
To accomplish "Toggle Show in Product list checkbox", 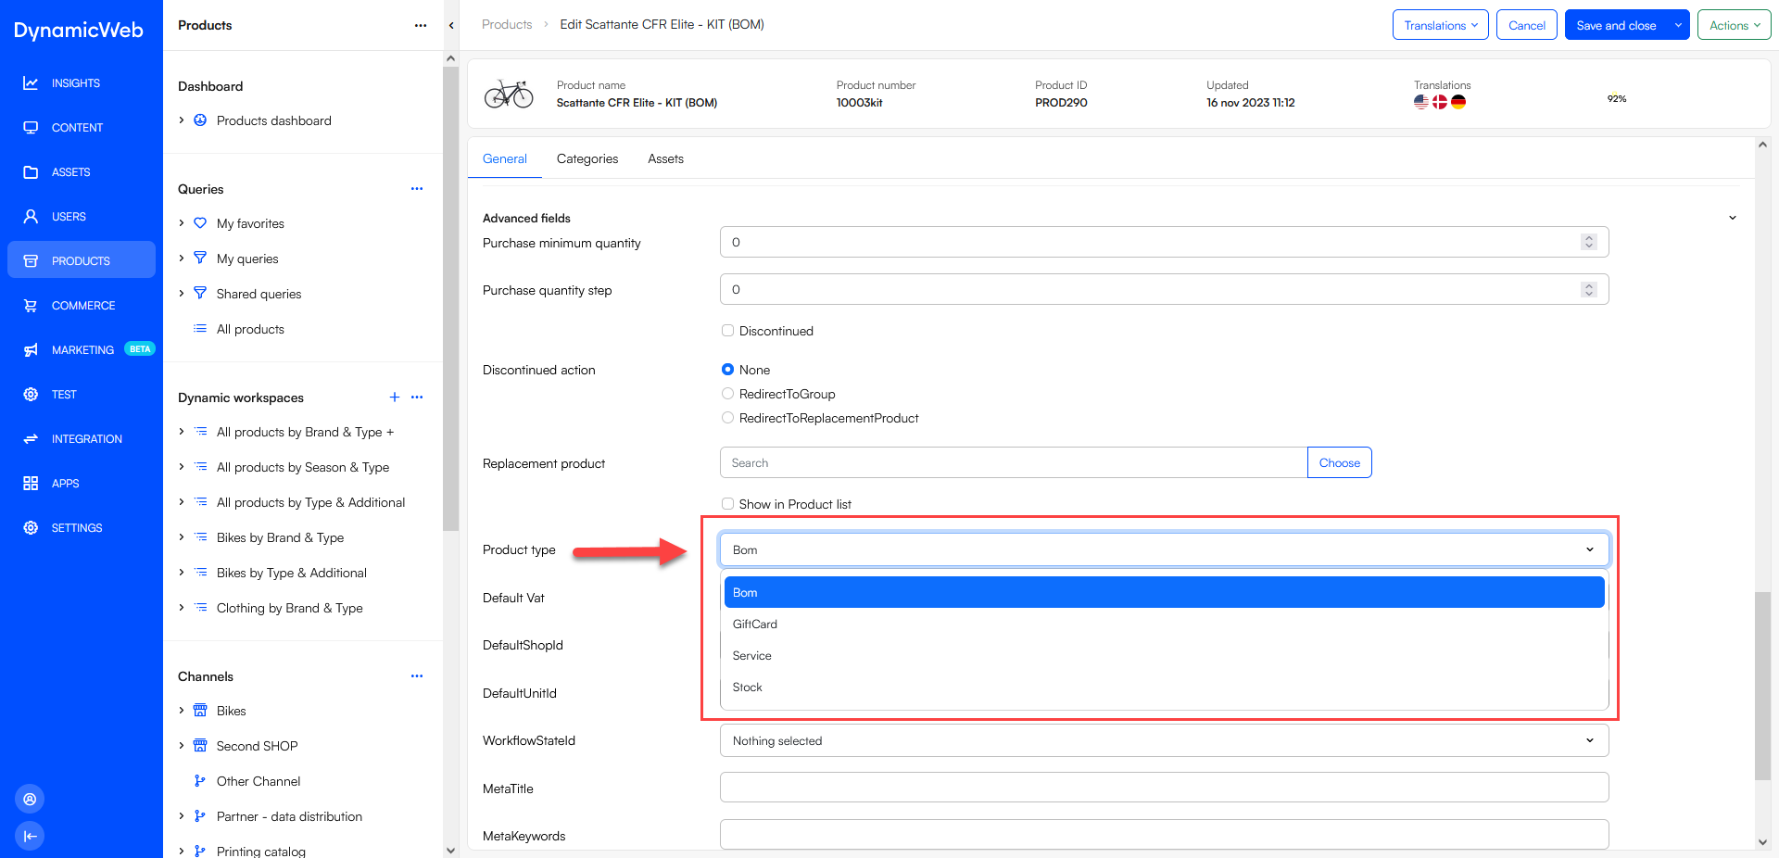I will (727, 504).
